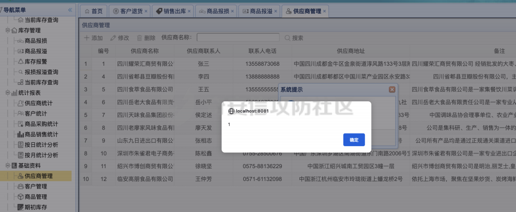Click contact 王仲芳 in the table
This screenshot has width=516, height=212.
(204, 179)
